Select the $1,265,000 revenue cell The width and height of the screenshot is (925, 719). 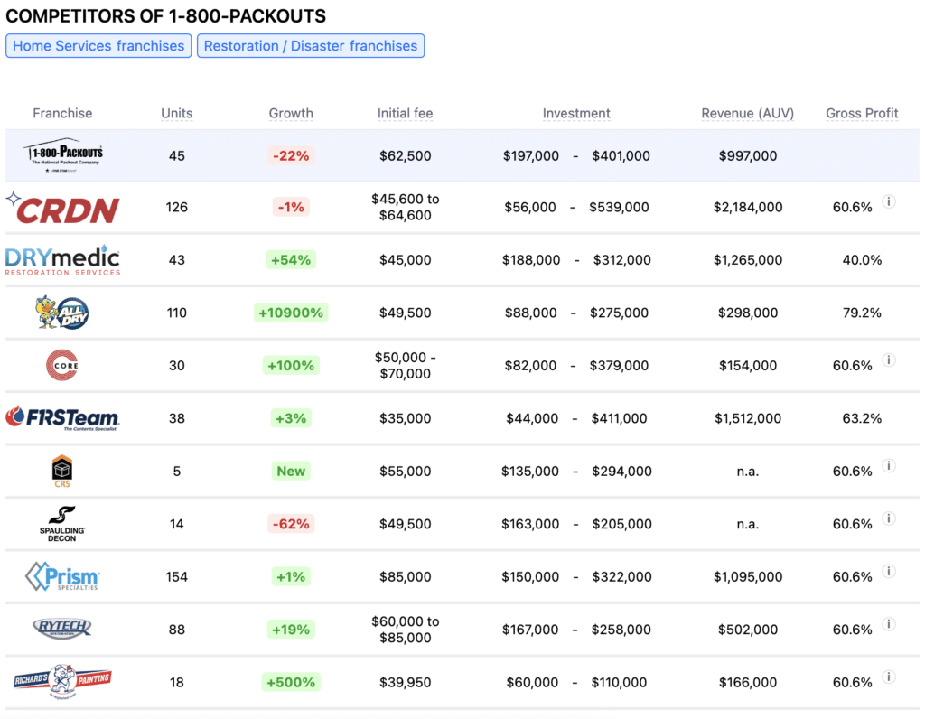pos(747,260)
